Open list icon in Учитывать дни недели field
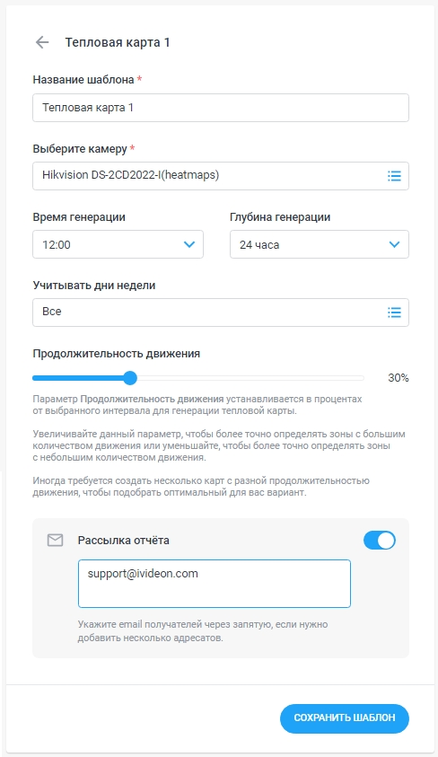Screen dimensions: 438x757 394,312
